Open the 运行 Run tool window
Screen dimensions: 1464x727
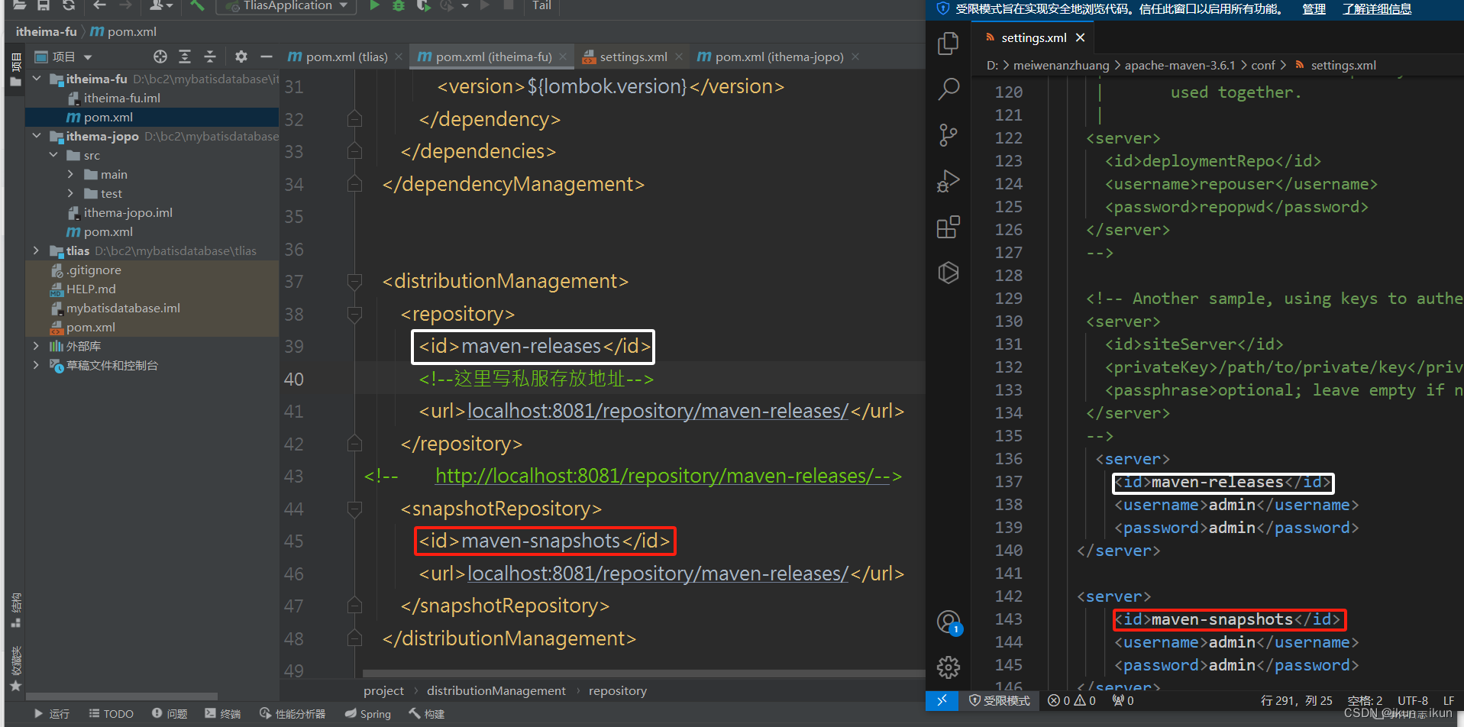(x=51, y=713)
